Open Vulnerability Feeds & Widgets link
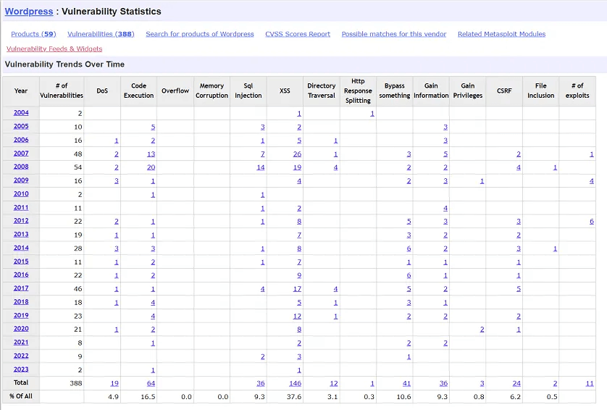607x410 pixels. click(54, 49)
